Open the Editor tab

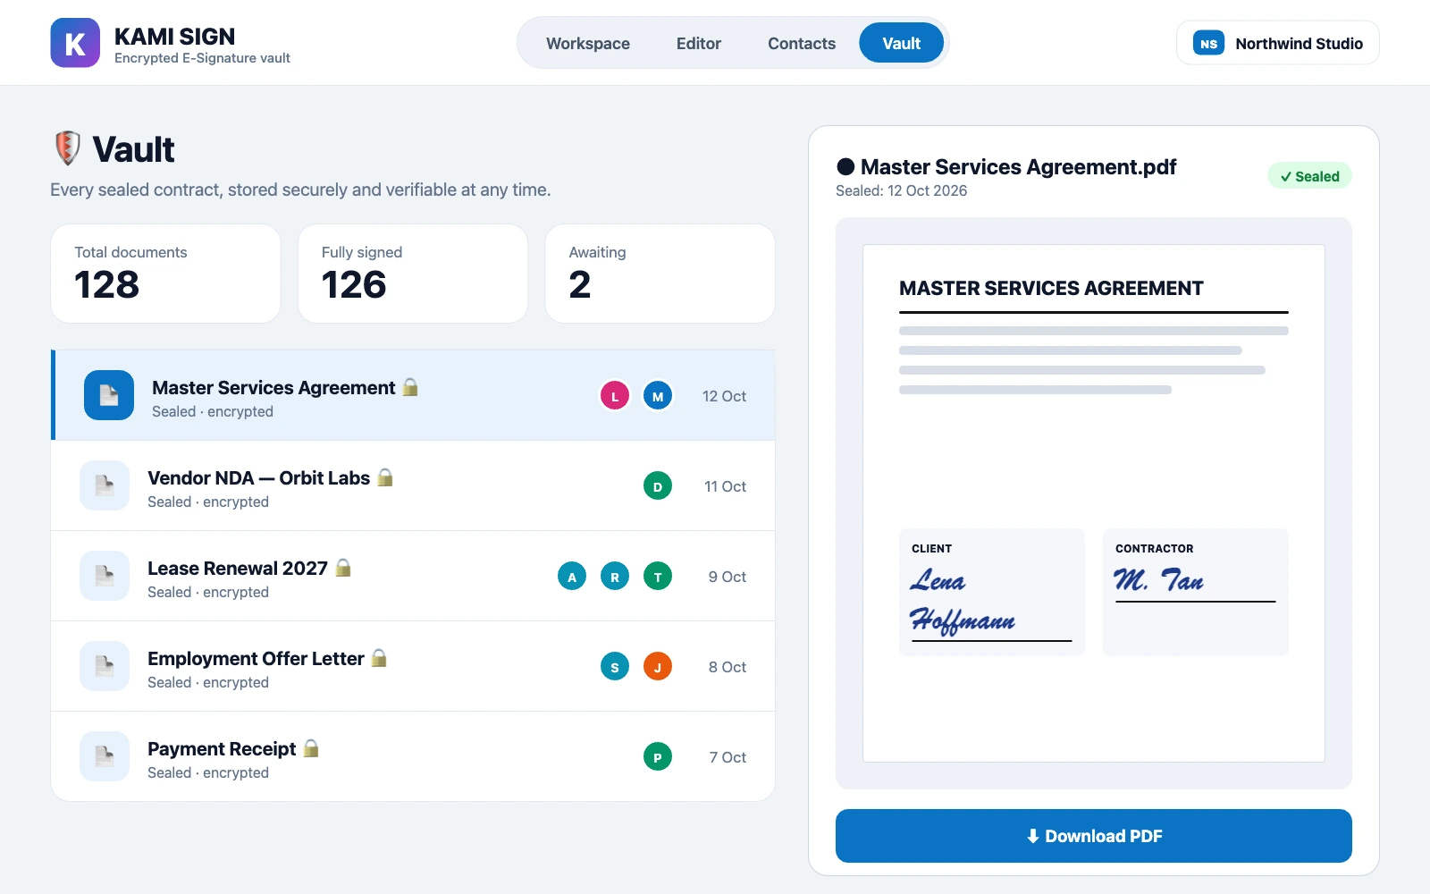[x=699, y=43]
